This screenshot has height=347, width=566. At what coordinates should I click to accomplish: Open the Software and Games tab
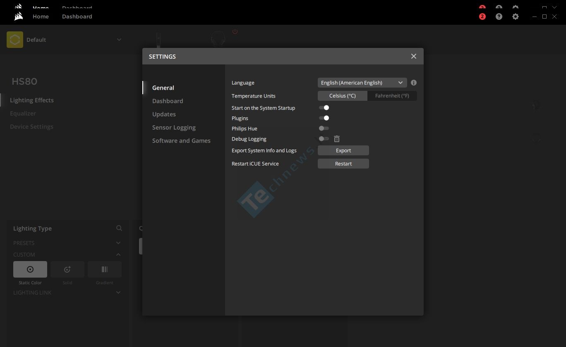181,140
